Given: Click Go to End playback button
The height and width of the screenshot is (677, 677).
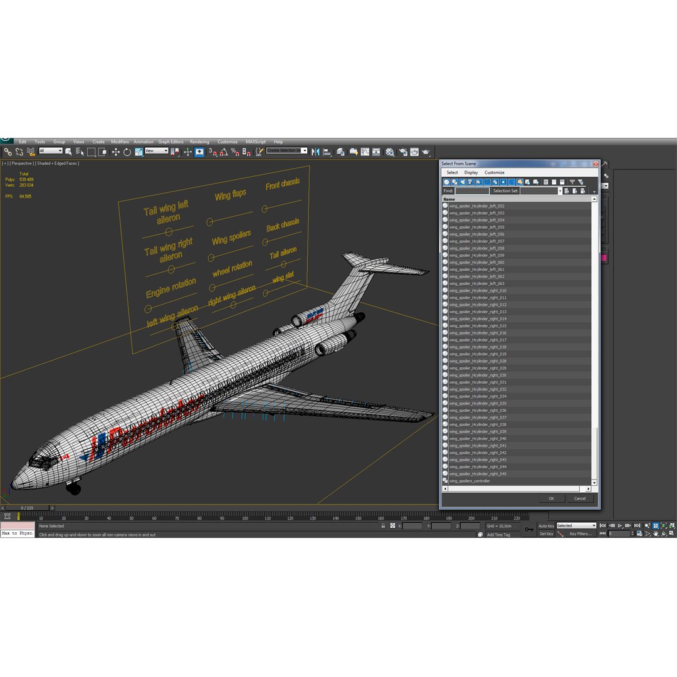Looking at the screenshot, I should [637, 526].
